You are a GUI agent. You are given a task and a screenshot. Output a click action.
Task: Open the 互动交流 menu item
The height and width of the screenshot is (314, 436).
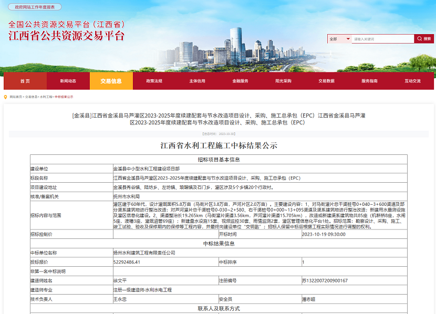pos(413,81)
